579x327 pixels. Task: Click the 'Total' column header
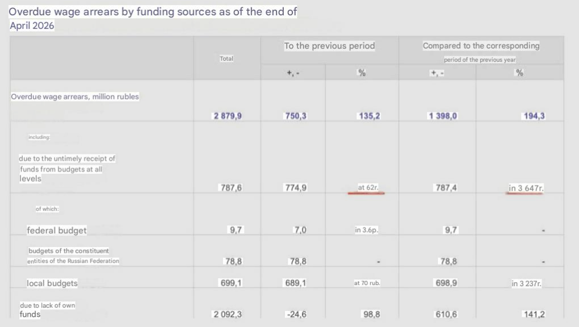[x=226, y=58]
